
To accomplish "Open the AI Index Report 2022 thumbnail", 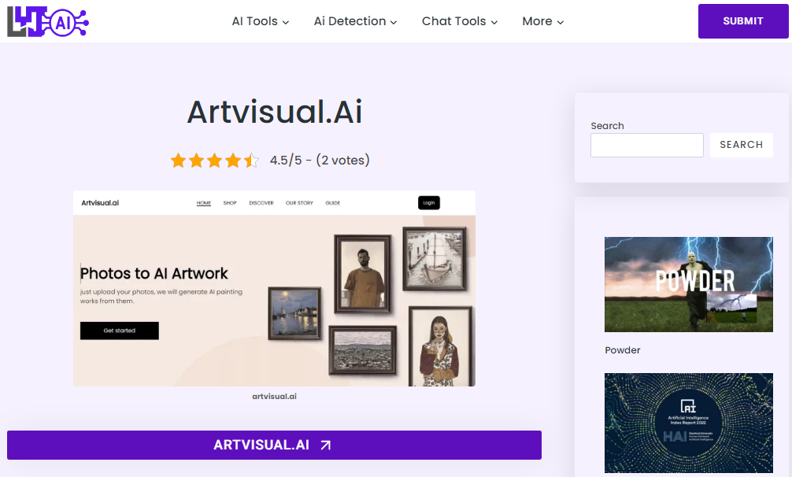I will [x=688, y=423].
